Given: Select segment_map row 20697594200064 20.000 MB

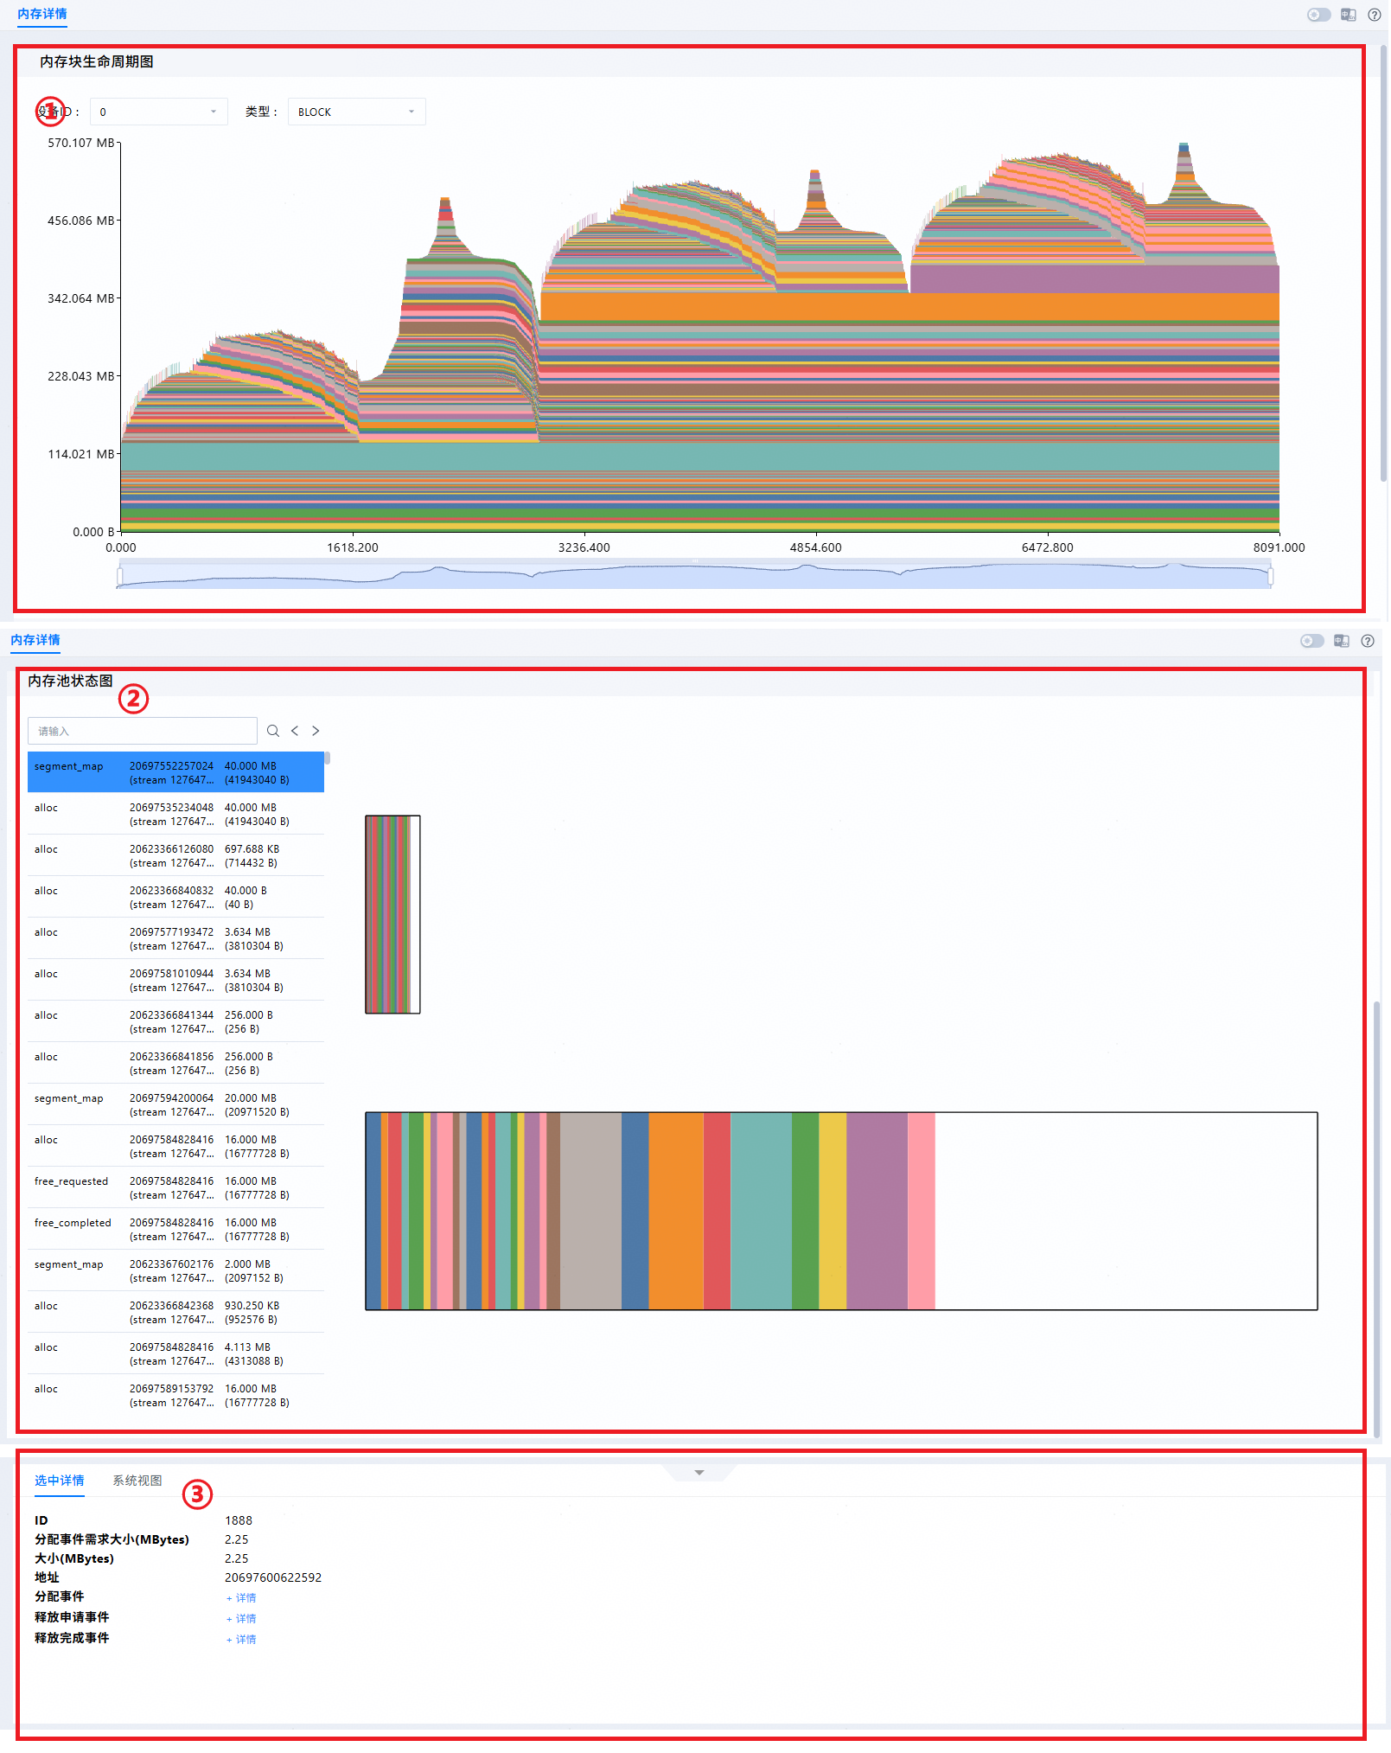Looking at the screenshot, I should point(175,1104).
